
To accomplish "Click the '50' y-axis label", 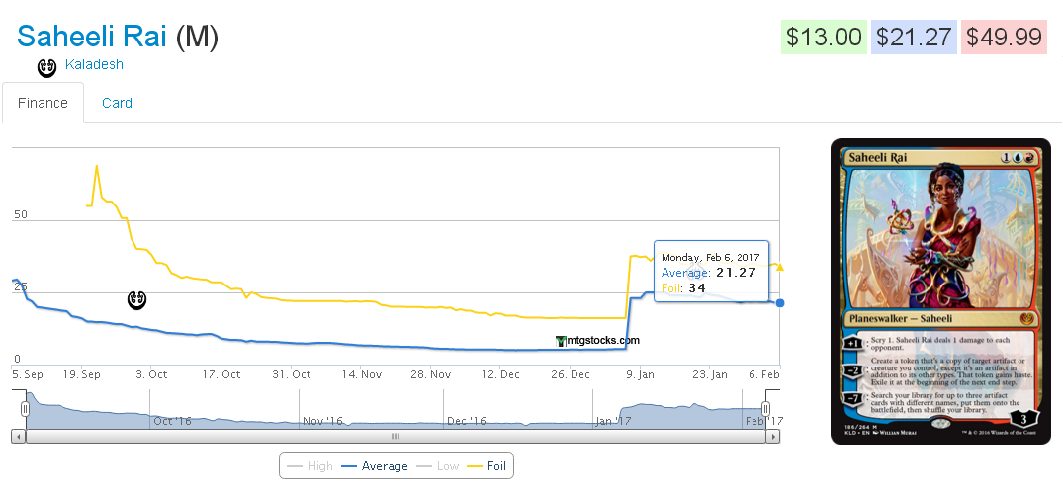I will click(x=21, y=214).
